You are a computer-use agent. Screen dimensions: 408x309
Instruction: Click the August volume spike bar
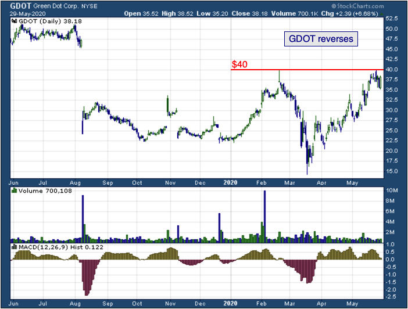[x=83, y=219]
